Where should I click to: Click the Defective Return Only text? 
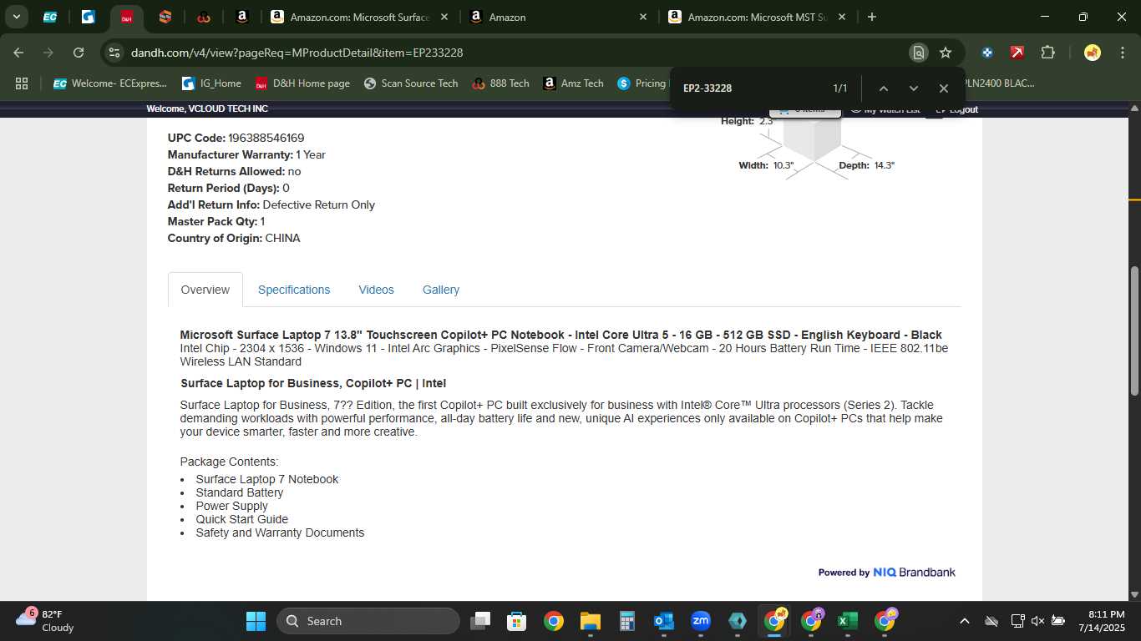pos(319,204)
